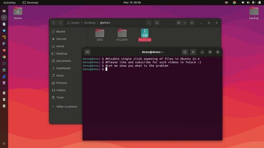Click the Wi-Fi icon in system tray
The width and height of the screenshot is (264, 148).
(x=243, y=2)
